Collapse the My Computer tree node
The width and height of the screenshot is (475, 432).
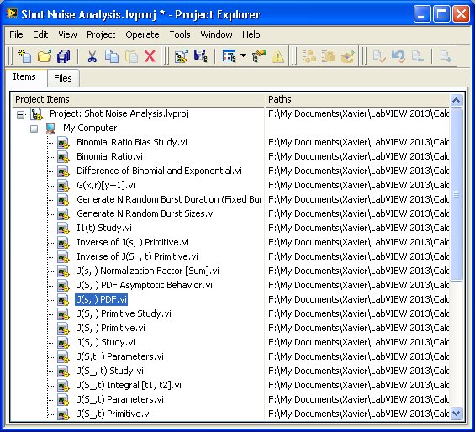34,129
